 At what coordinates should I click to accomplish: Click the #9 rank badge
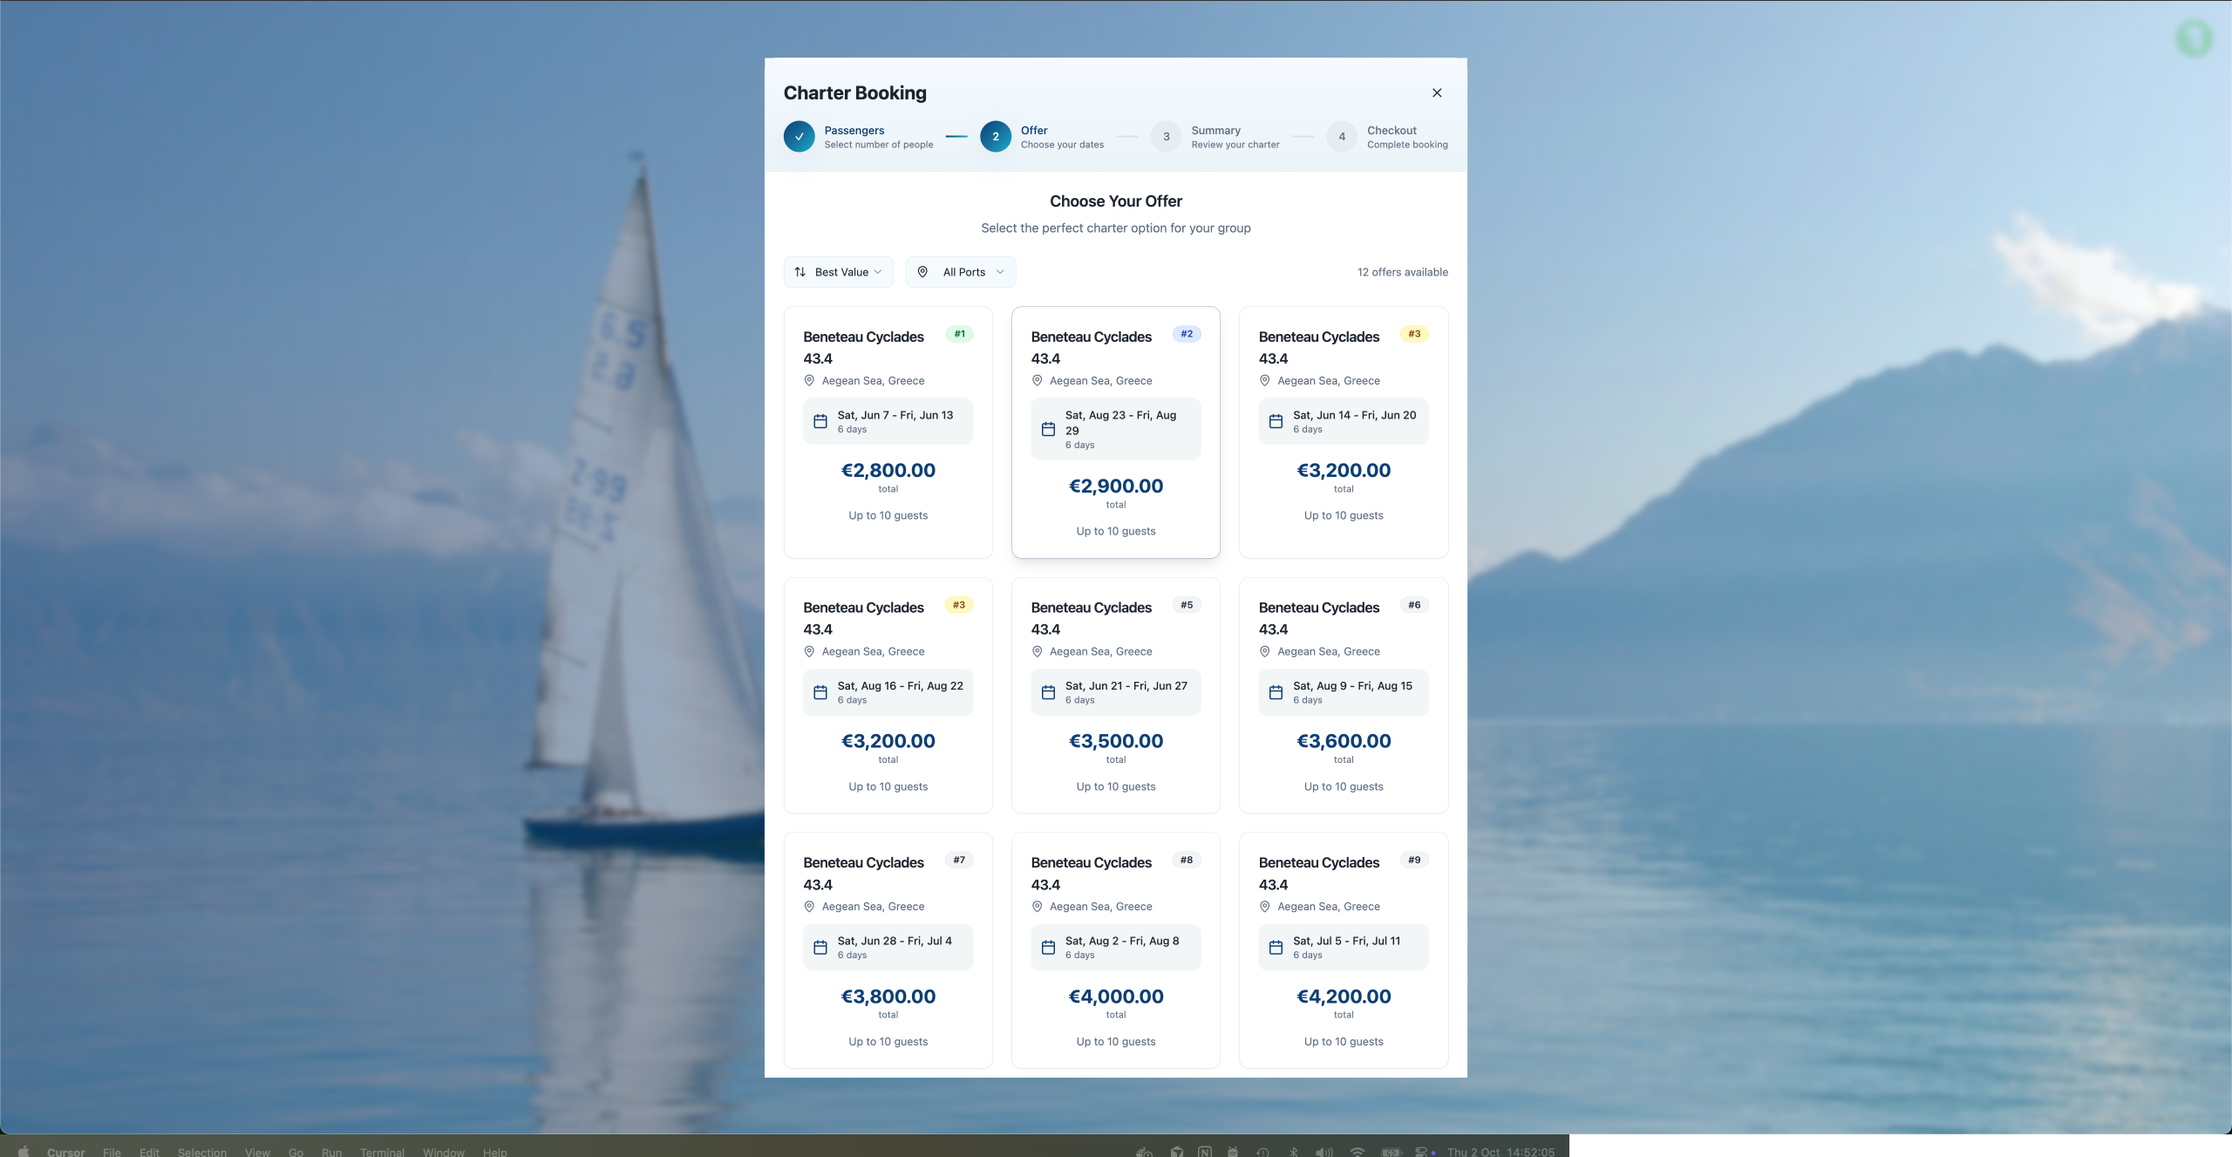click(1414, 860)
